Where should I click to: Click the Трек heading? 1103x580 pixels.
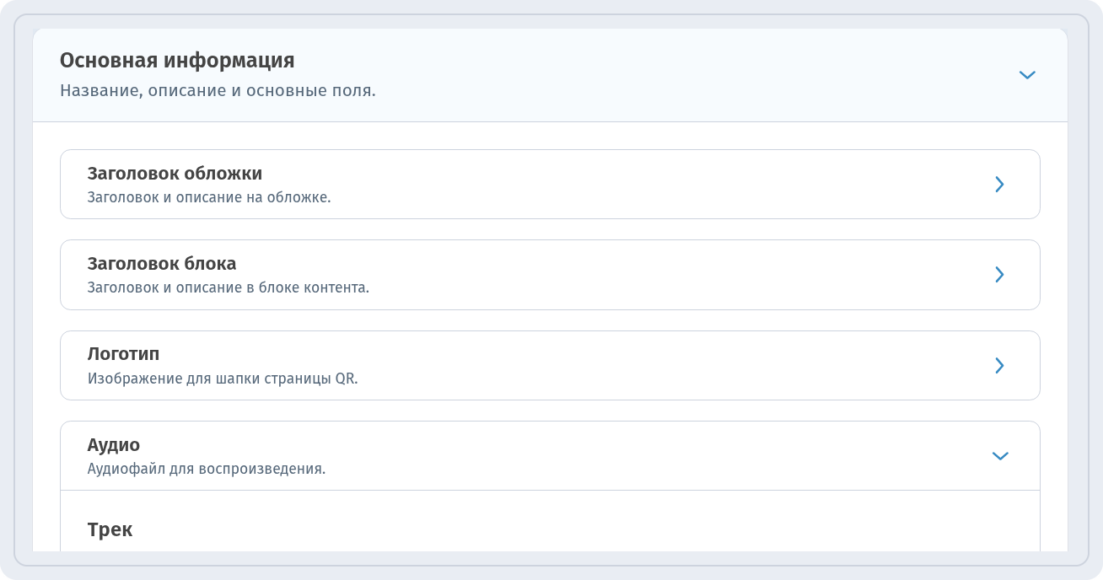click(110, 529)
